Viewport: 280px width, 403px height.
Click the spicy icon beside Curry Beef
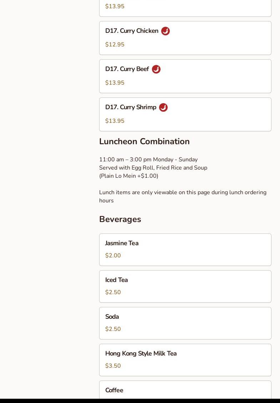click(156, 69)
